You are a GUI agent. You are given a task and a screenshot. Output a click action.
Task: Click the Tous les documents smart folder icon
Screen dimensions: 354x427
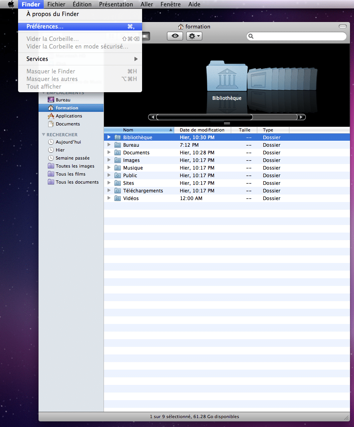(51, 182)
